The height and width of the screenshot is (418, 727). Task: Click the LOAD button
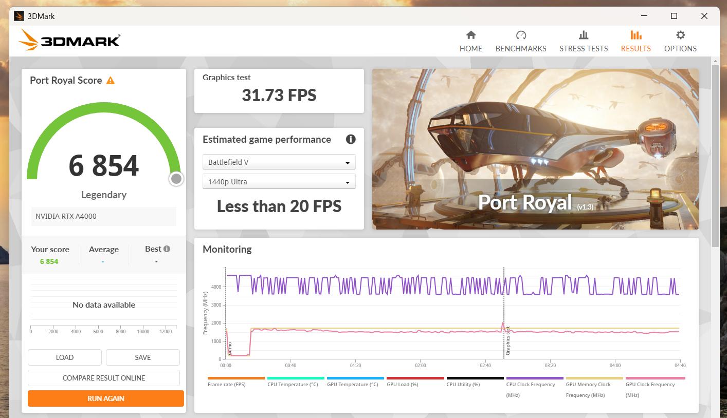coord(65,357)
